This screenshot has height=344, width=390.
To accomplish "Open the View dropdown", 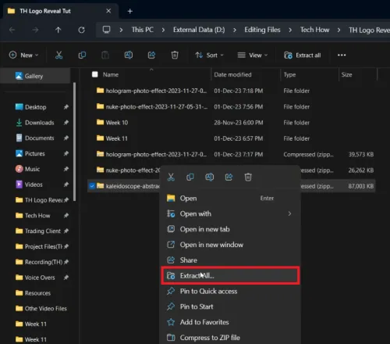I will point(253,56).
